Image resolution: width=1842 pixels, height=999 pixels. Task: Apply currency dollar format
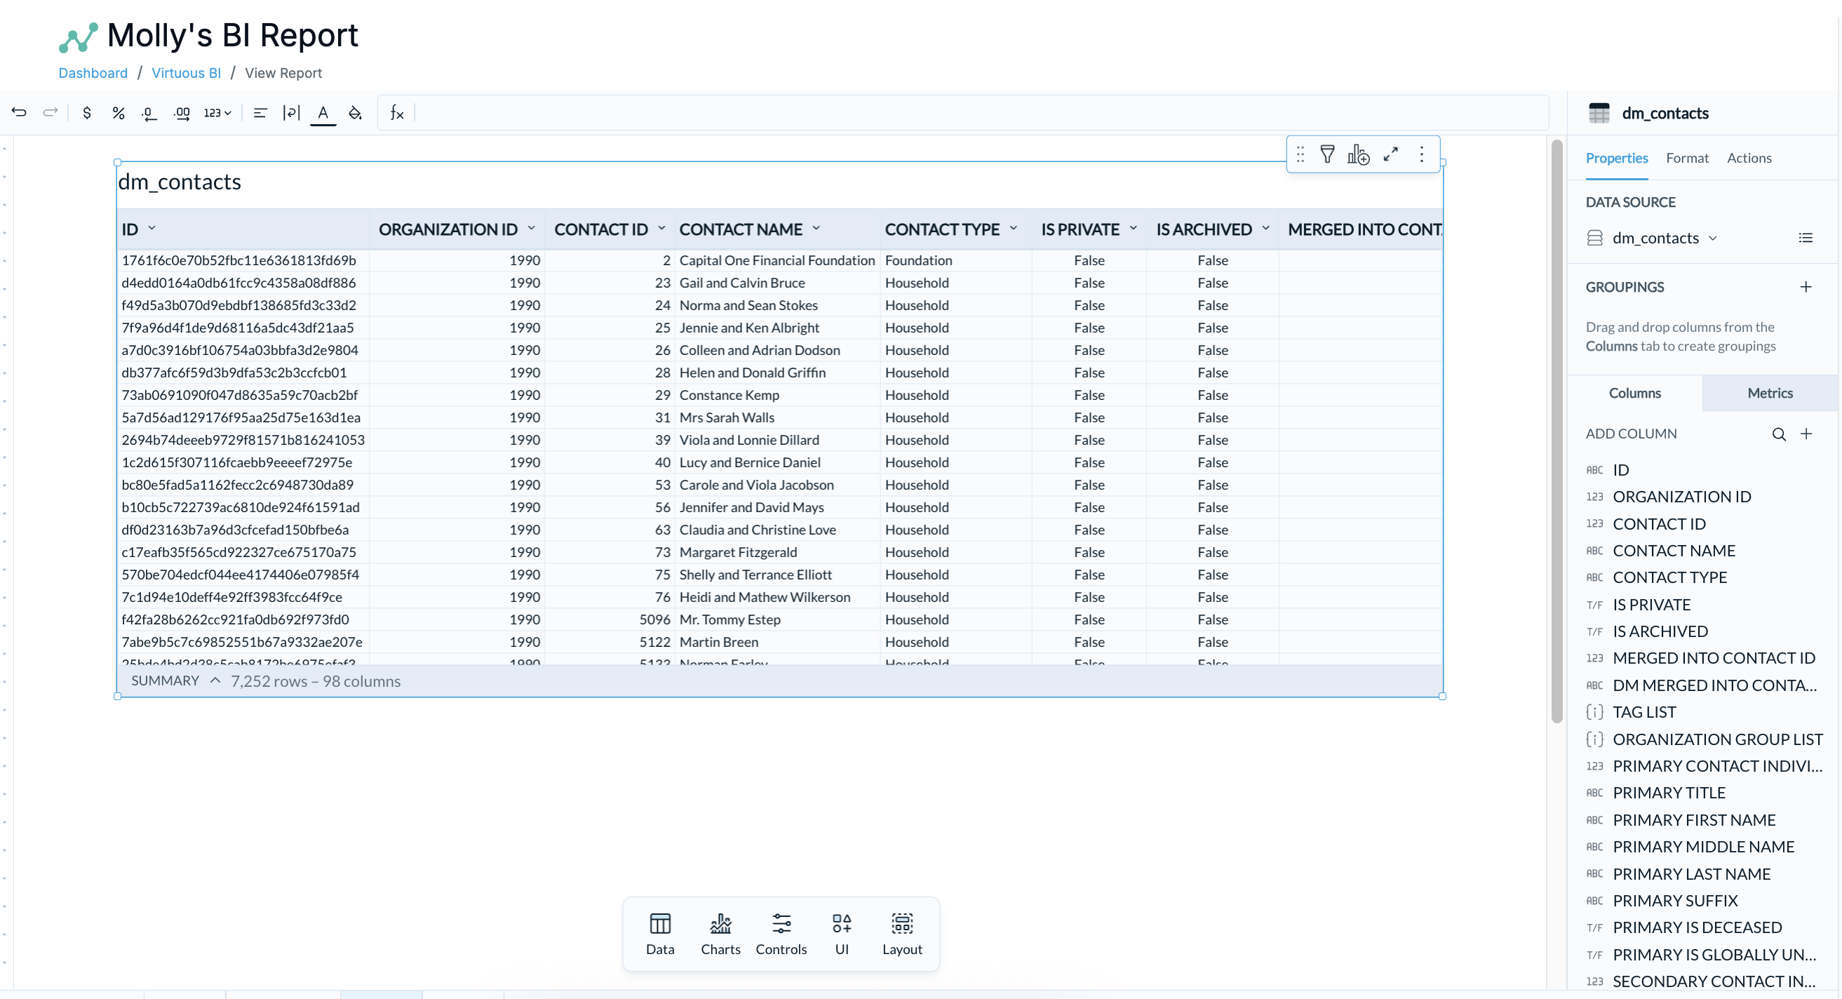click(86, 112)
